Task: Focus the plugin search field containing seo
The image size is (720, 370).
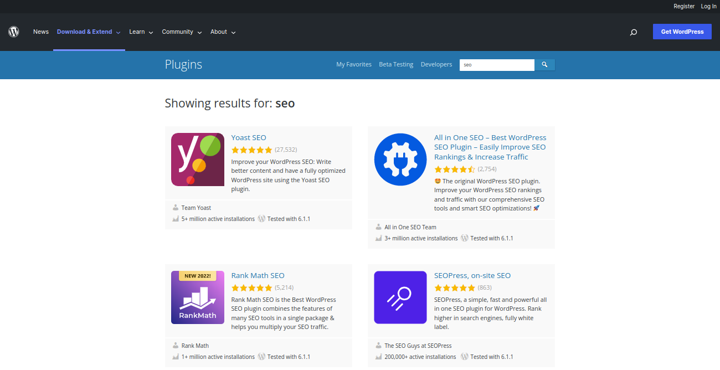Action: (x=497, y=65)
